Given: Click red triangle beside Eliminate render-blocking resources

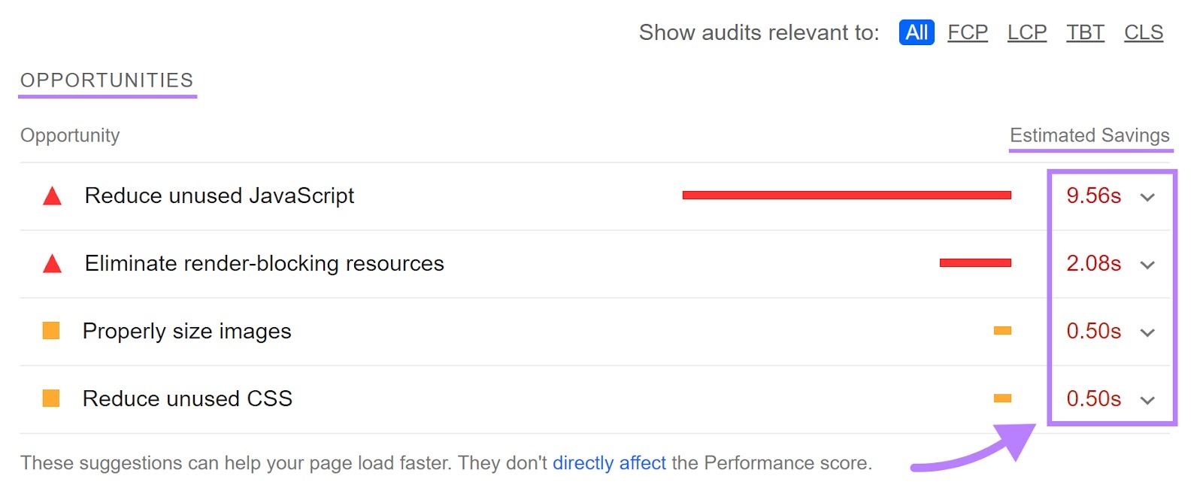Looking at the screenshot, I should click(52, 264).
